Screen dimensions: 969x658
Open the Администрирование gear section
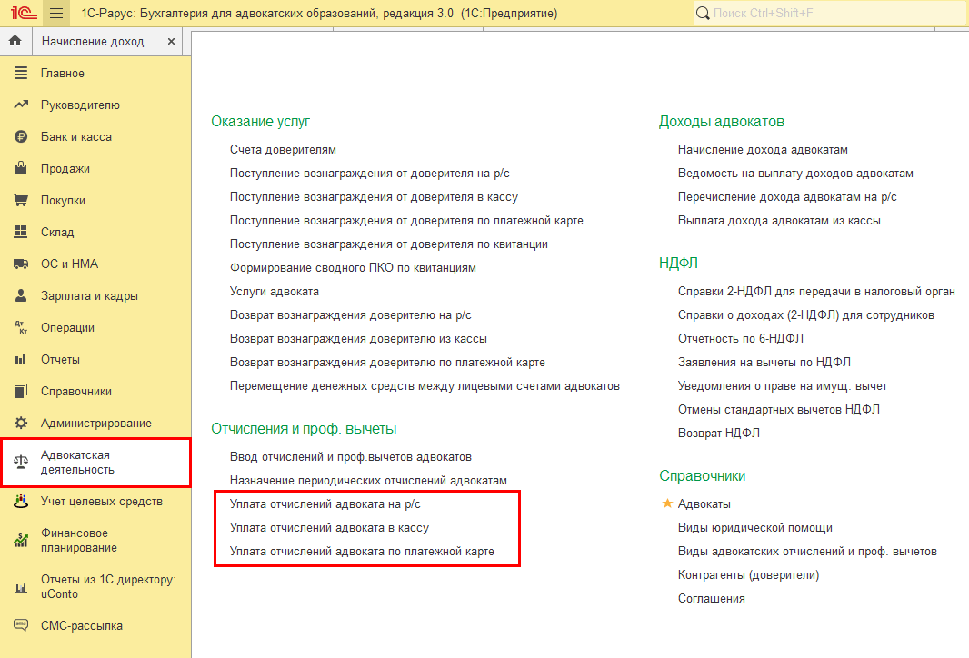(95, 424)
